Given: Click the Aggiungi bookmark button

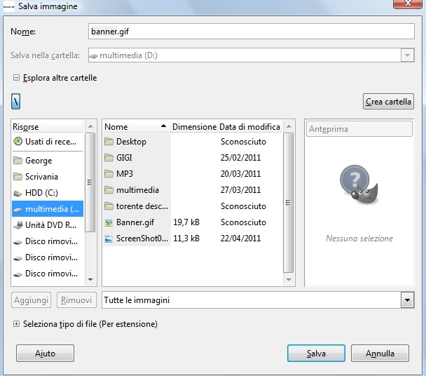Looking at the screenshot, I should [32, 300].
